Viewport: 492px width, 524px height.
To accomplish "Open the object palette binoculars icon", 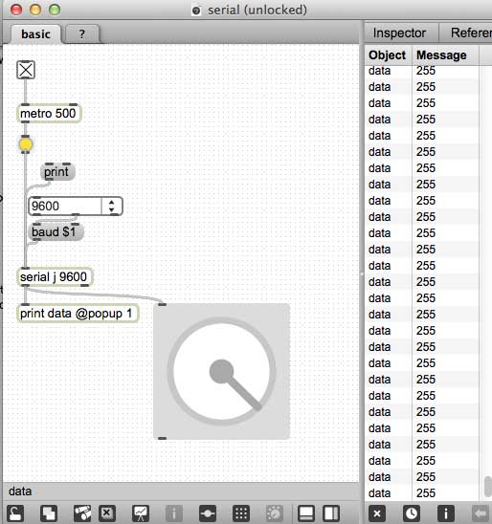I will coord(82,513).
